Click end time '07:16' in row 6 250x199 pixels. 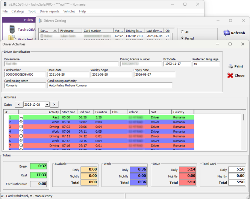click(83, 141)
